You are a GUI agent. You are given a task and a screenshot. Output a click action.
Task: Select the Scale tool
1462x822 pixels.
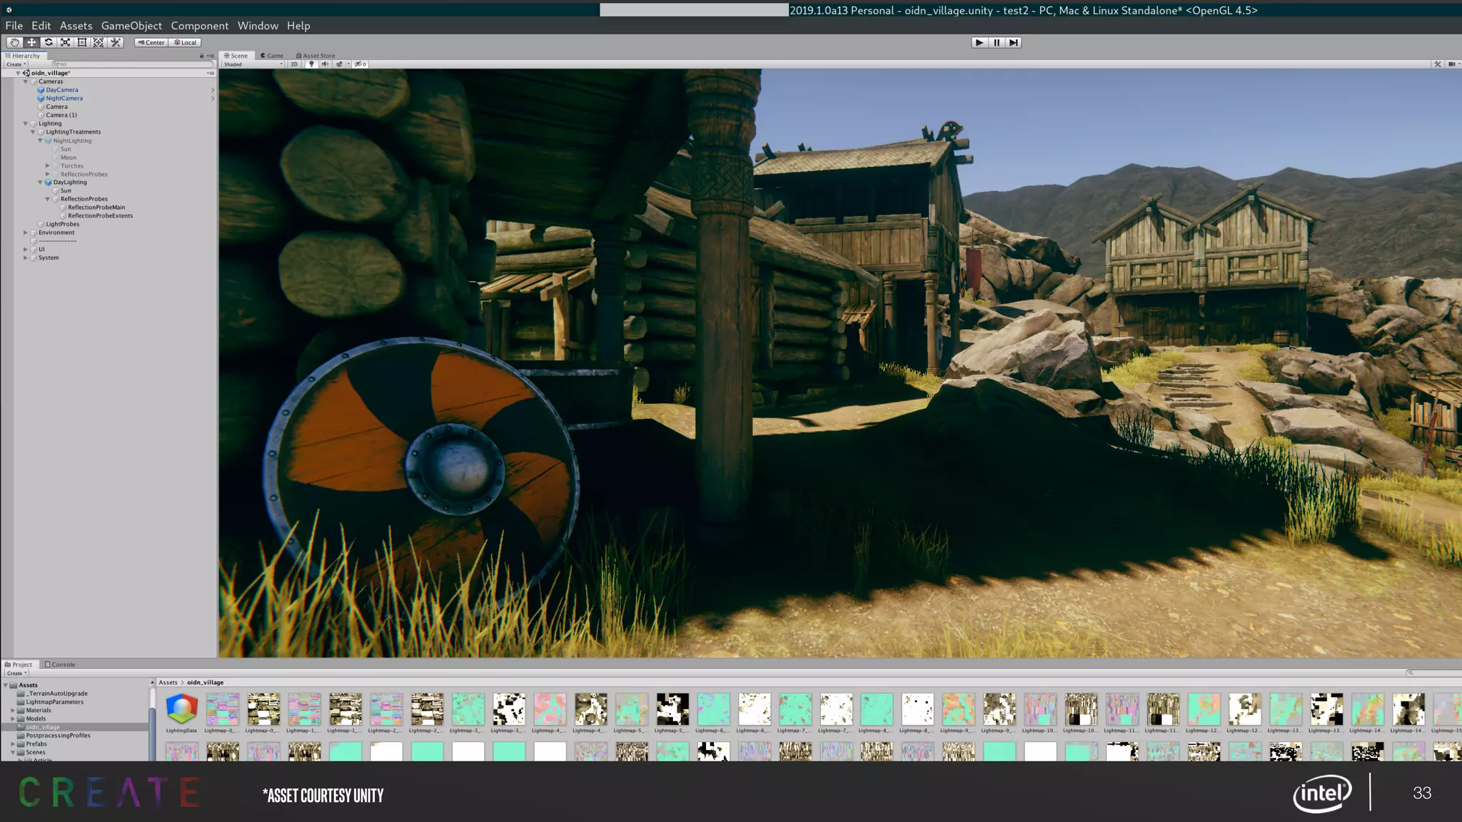click(65, 43)
